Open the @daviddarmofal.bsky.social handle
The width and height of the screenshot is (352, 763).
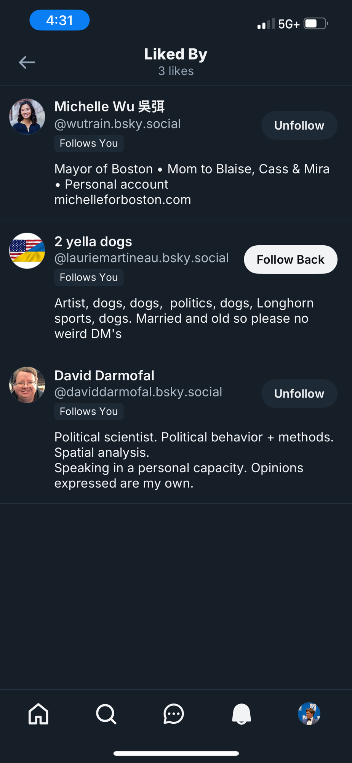point(138,392)
